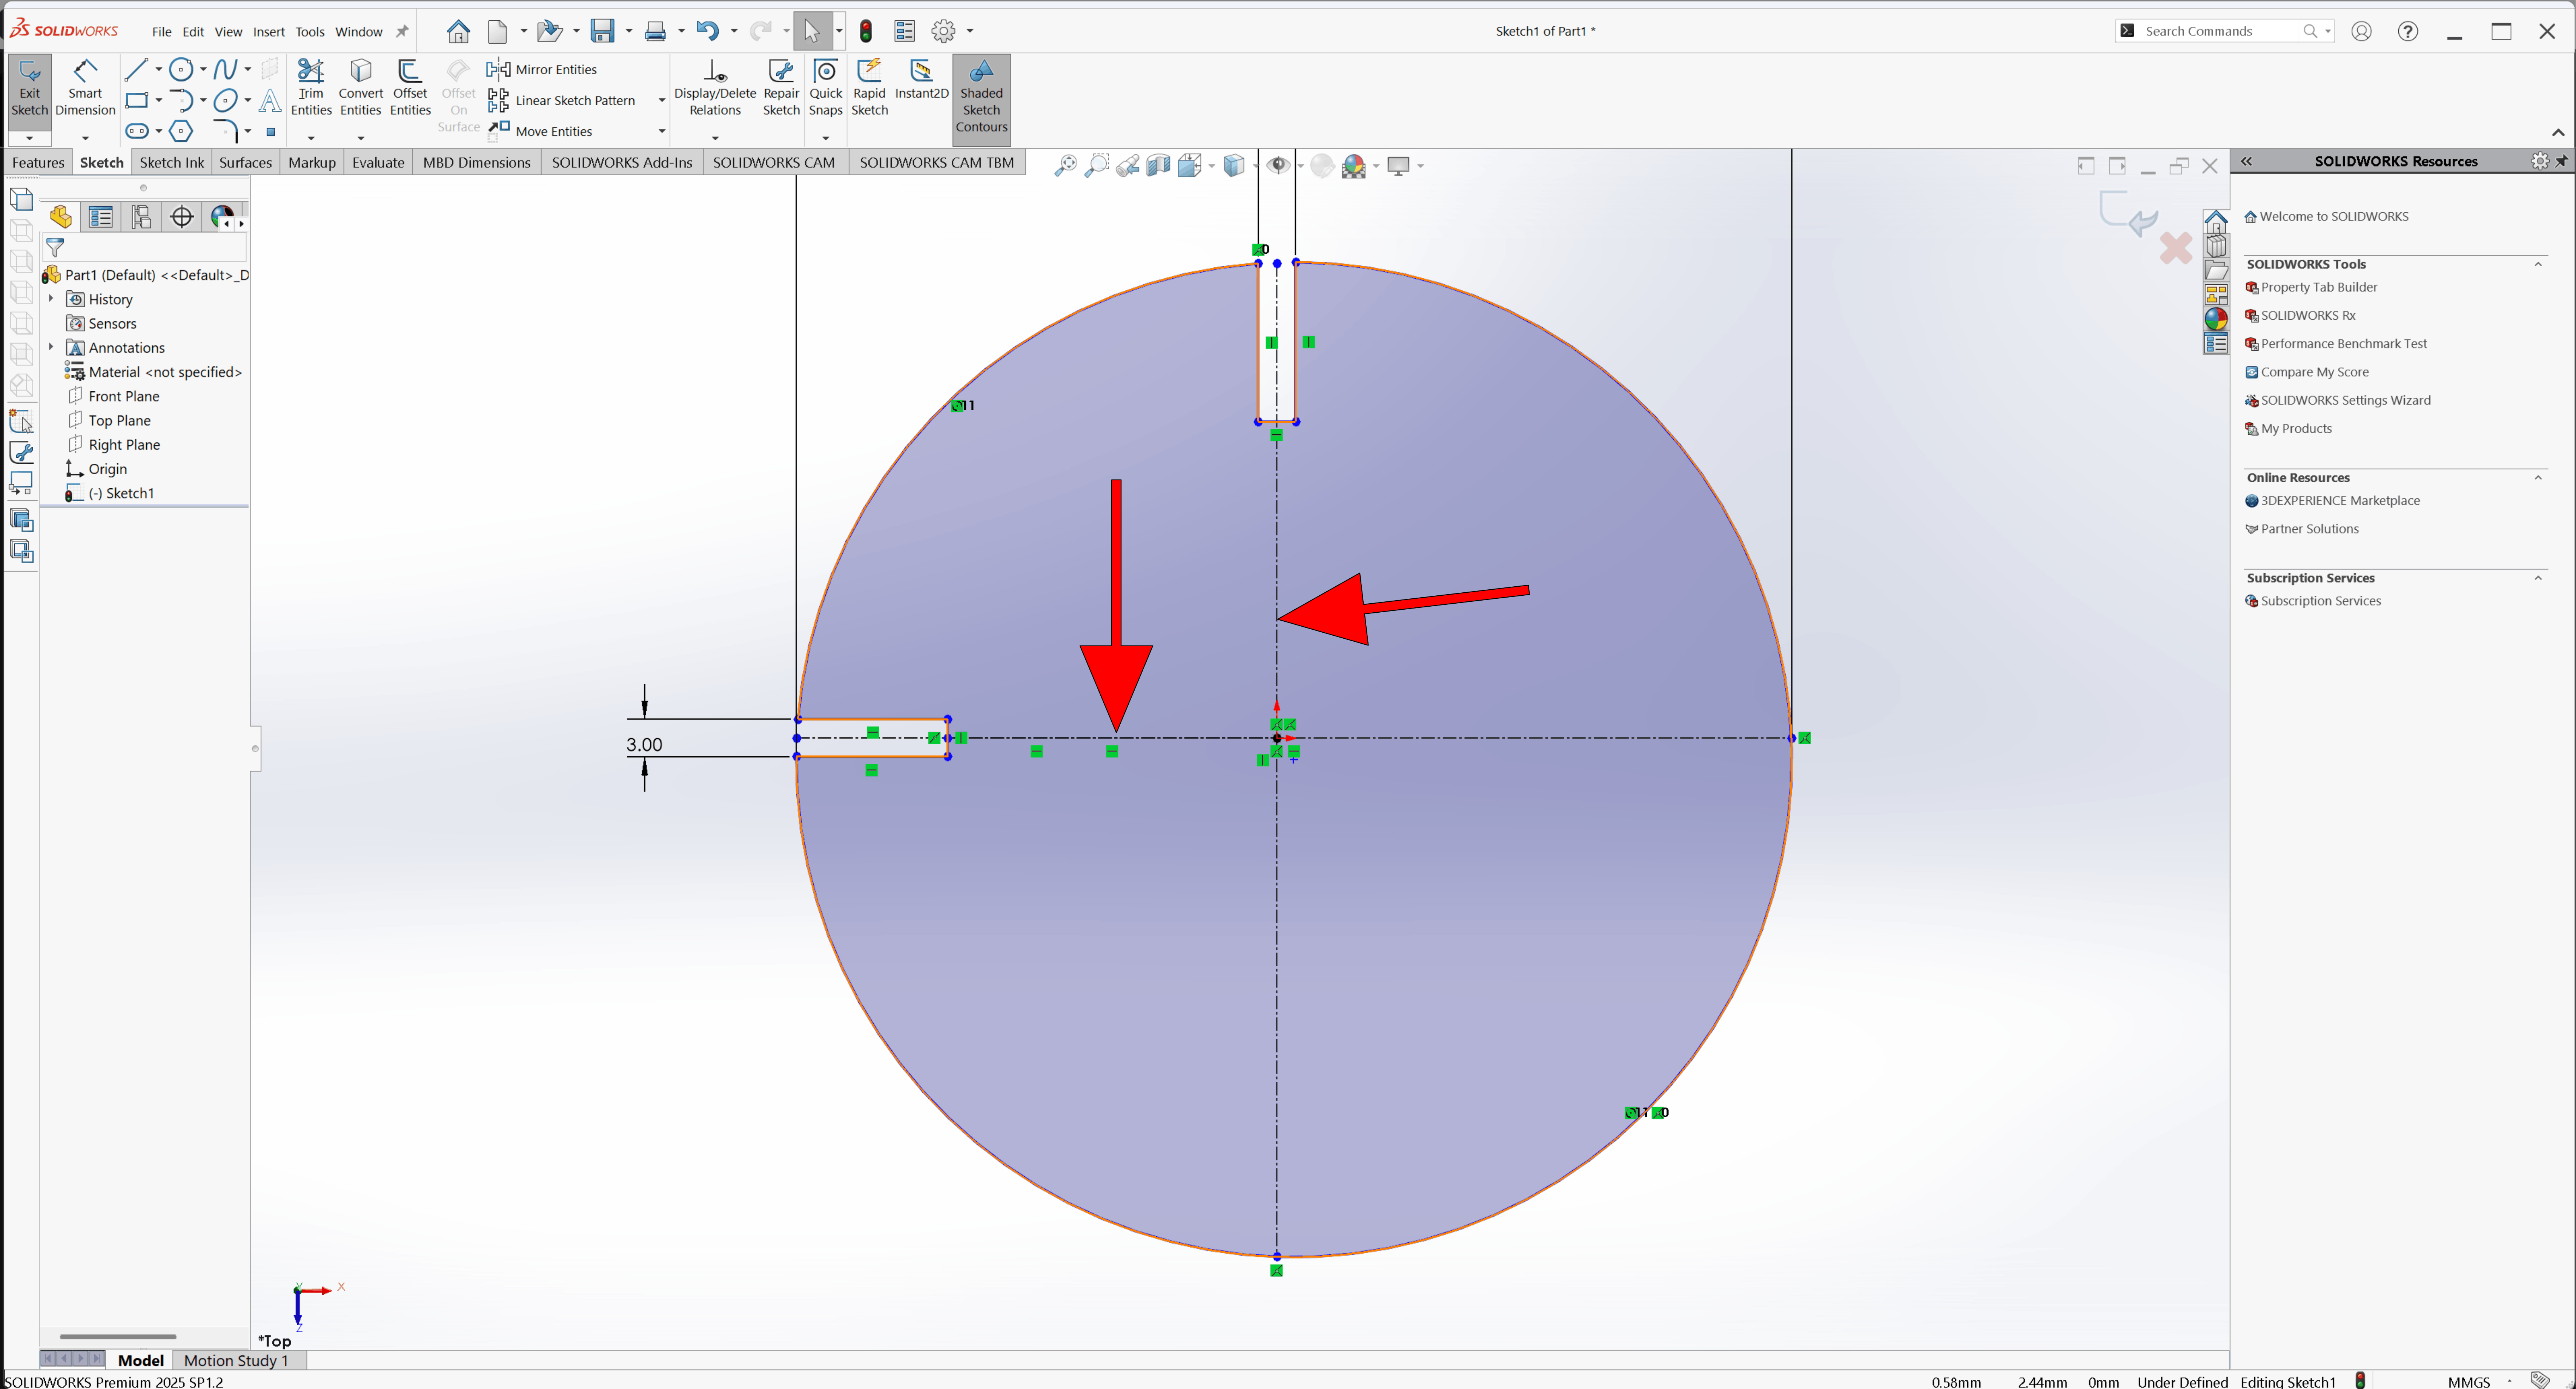The height and width of the screenshot is (1389, 2576).
Task: Open the Property Tab Builder link
Action: [2318, 287]
